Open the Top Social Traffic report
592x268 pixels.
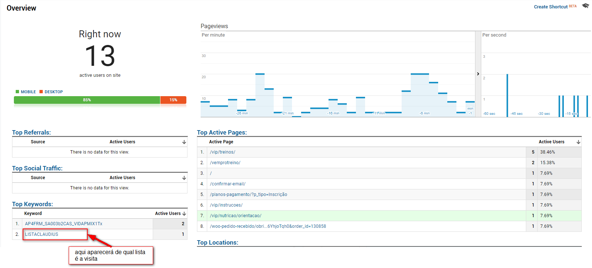(x=37, y=168)
